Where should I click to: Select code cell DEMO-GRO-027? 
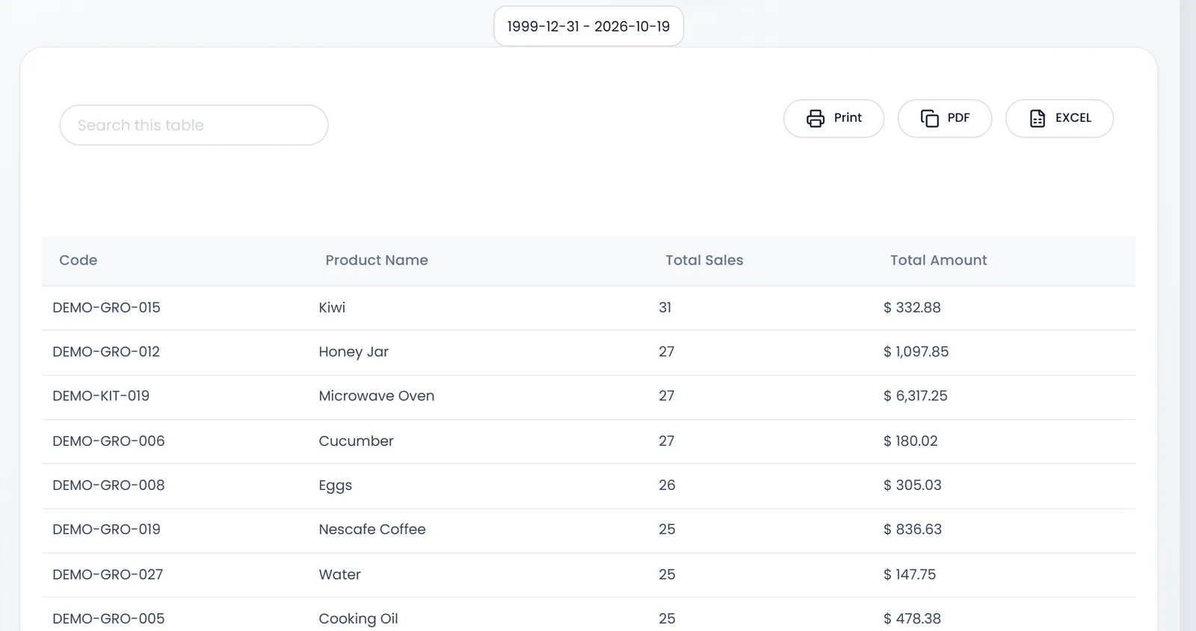[x=108, y=574]
